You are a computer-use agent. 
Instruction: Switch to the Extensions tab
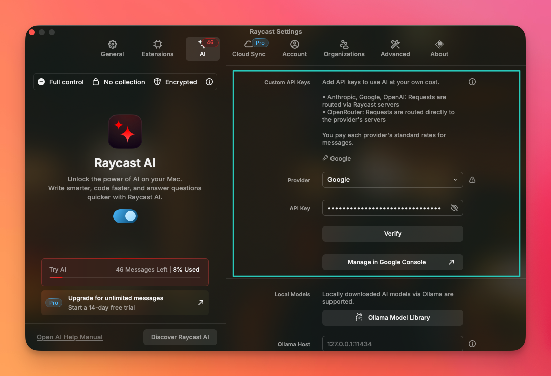(x=157, y=49)
